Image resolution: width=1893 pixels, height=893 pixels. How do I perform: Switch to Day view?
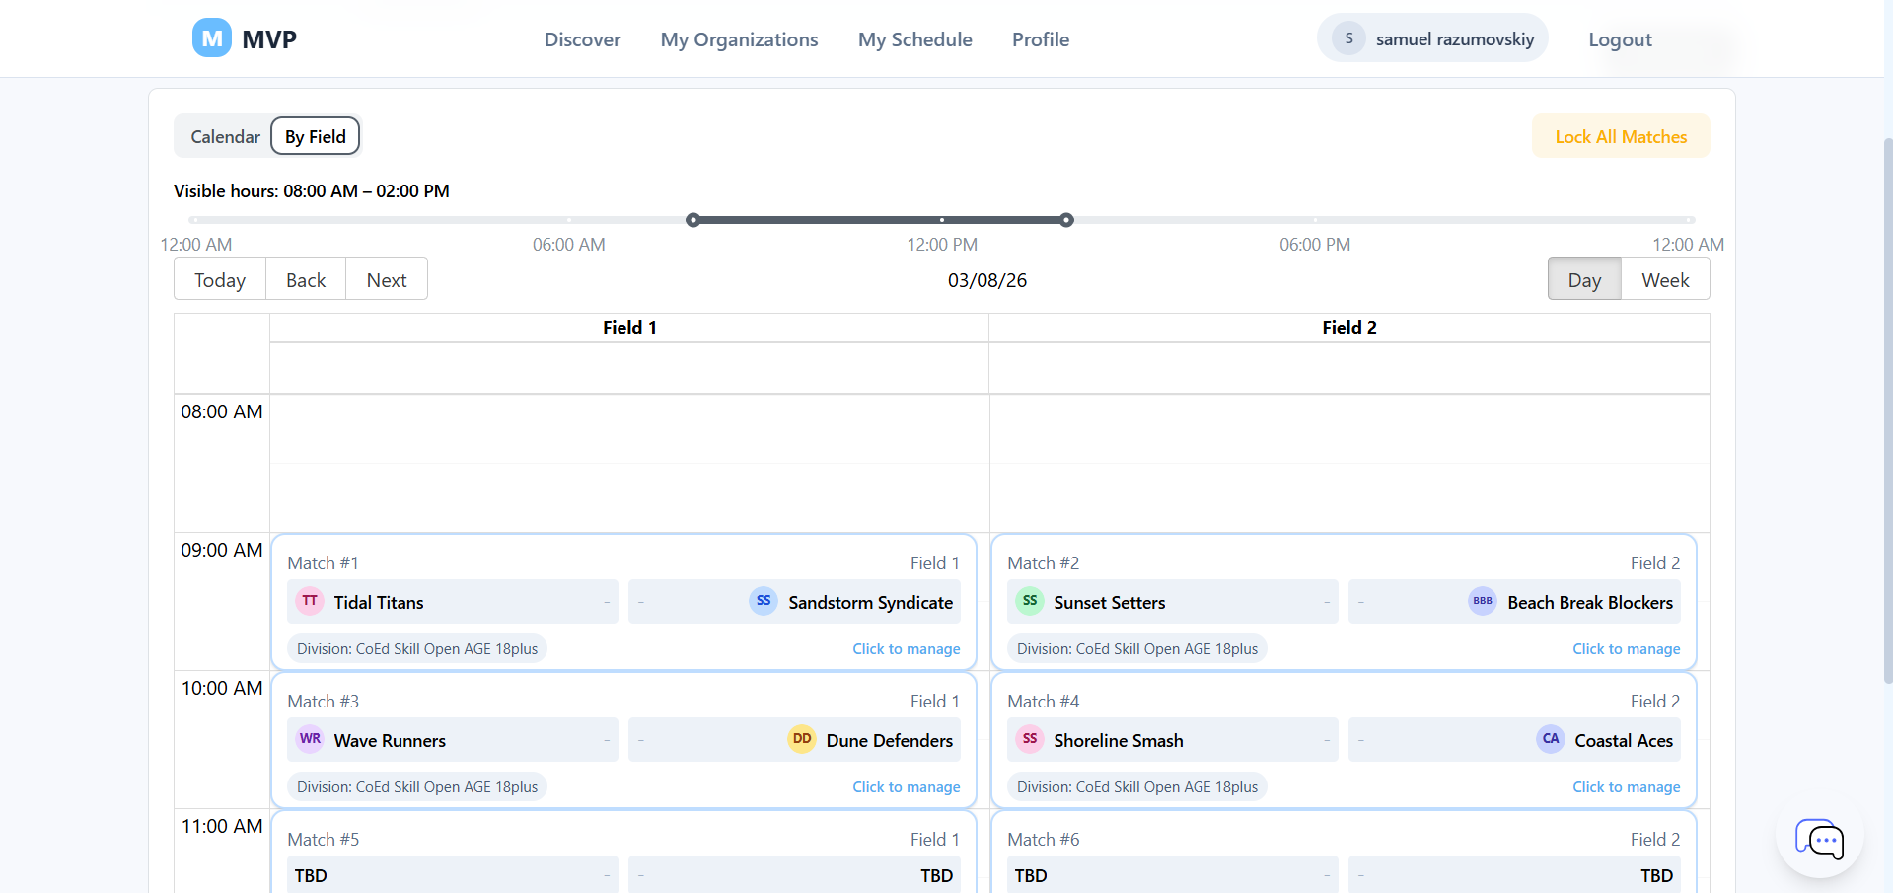(x=1584, y=279)
